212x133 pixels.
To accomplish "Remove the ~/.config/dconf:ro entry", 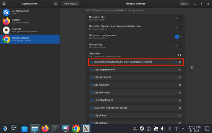I will (x=180, y=100).
